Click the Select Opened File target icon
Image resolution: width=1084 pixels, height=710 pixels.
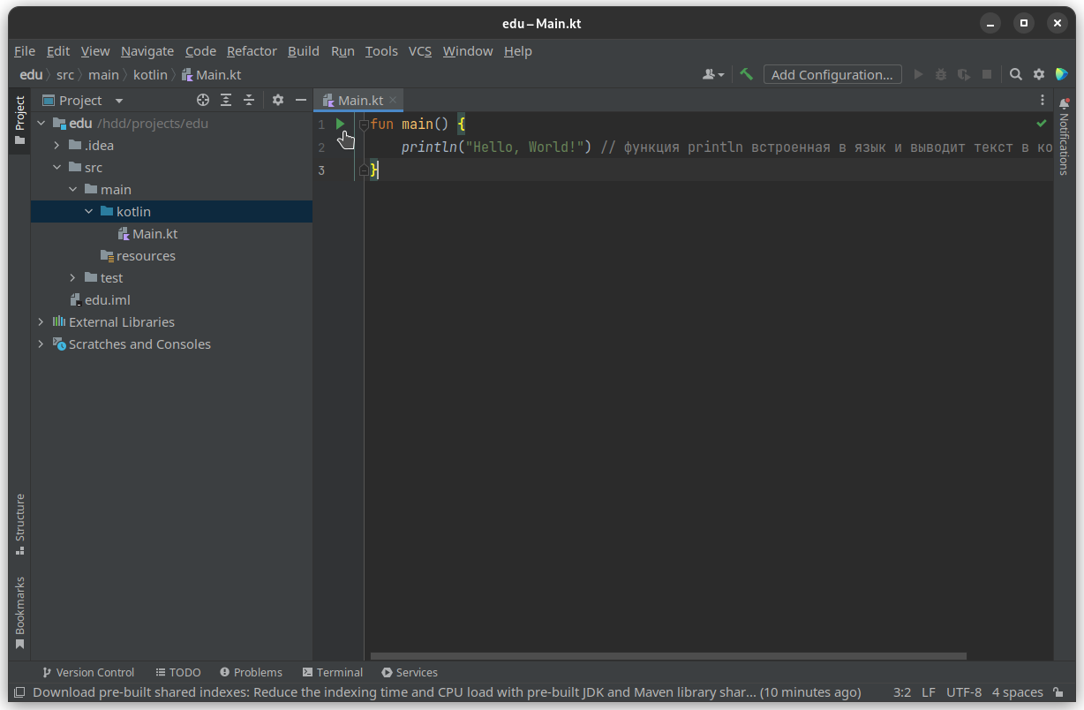tap(203, 101)
